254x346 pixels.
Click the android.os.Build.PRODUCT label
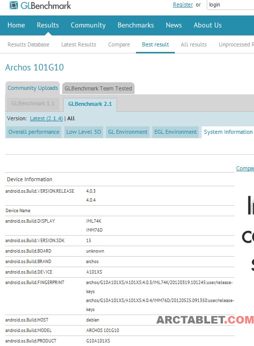click(31, 341)
